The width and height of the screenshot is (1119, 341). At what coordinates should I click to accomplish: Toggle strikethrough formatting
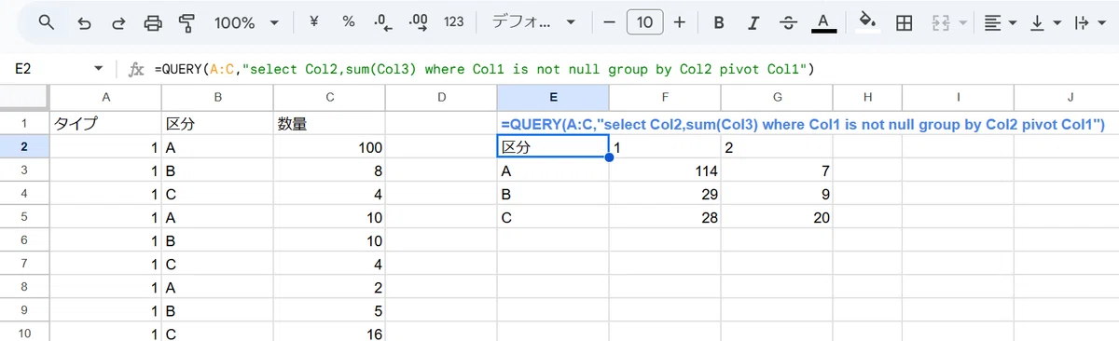pos(788,22)
